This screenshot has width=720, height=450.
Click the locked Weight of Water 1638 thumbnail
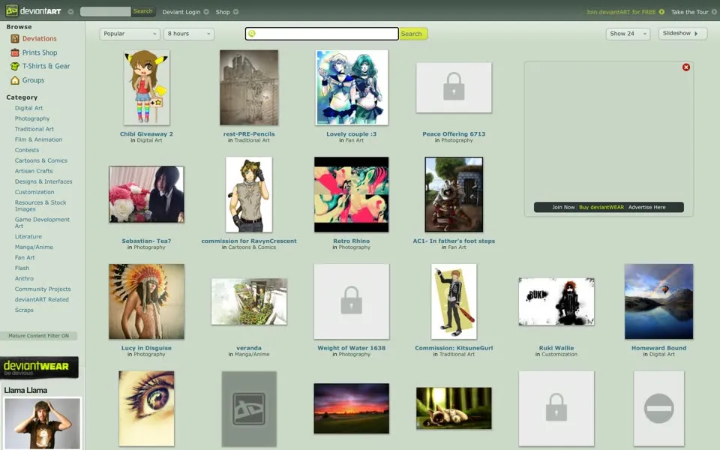[x=351, y=301]
